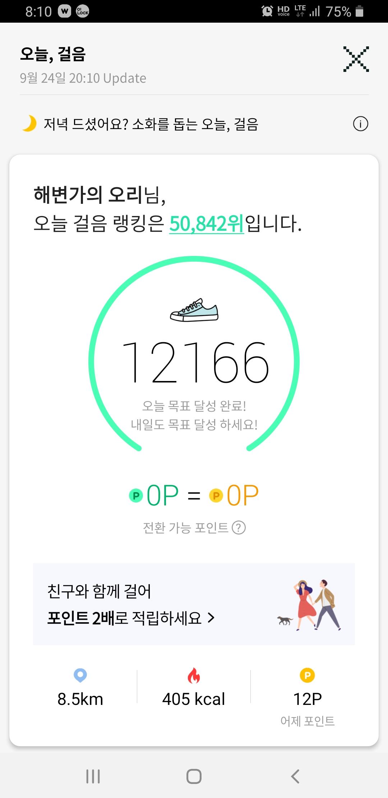Close the 오늘, 걸음 screen with X
Image resolution: width=388 pixels, height=798 pixels.
coord(356,59)
